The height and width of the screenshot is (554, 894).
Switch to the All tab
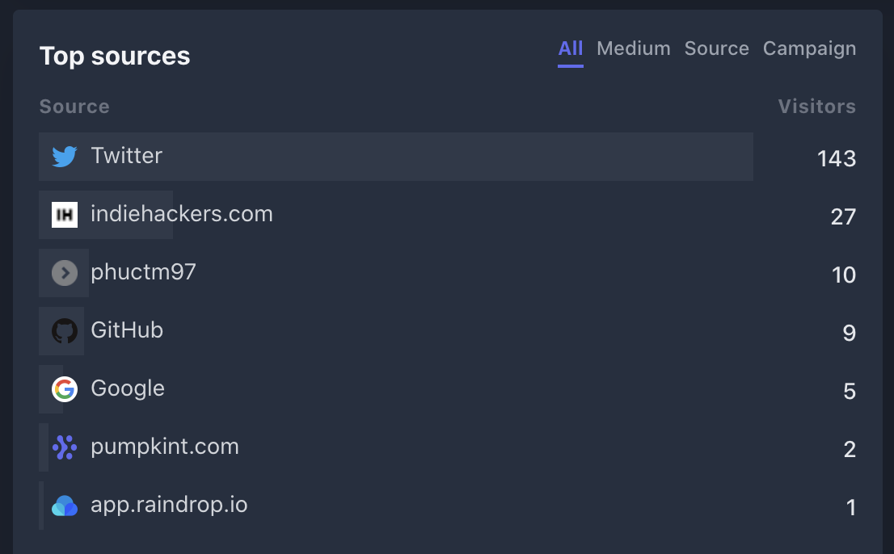[570, 48]
